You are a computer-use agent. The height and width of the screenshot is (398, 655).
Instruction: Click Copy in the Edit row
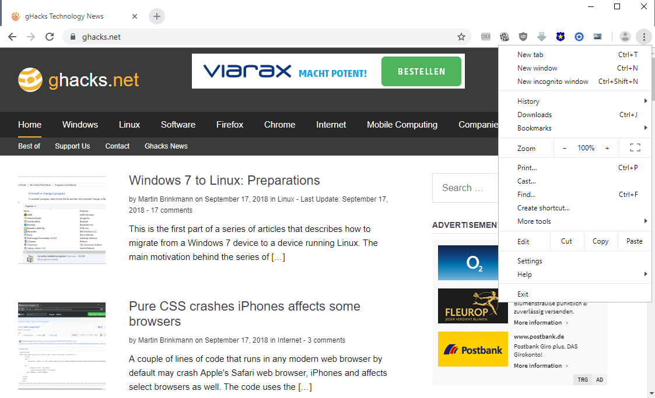pos(600,241)
